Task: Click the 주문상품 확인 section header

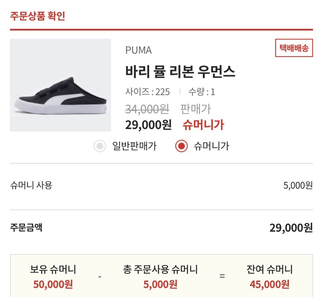Action: point(38,16)
